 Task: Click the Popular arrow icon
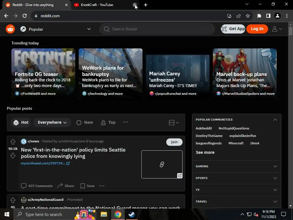click(23, 29)
